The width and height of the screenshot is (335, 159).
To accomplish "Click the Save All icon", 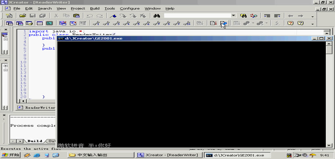I will tap(43, 16).
